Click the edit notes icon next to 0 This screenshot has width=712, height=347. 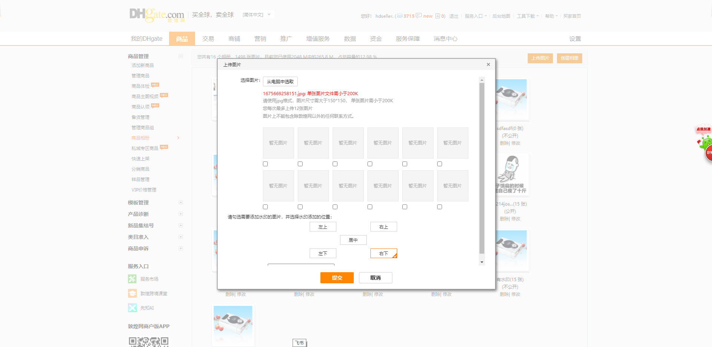coord(438,16)
